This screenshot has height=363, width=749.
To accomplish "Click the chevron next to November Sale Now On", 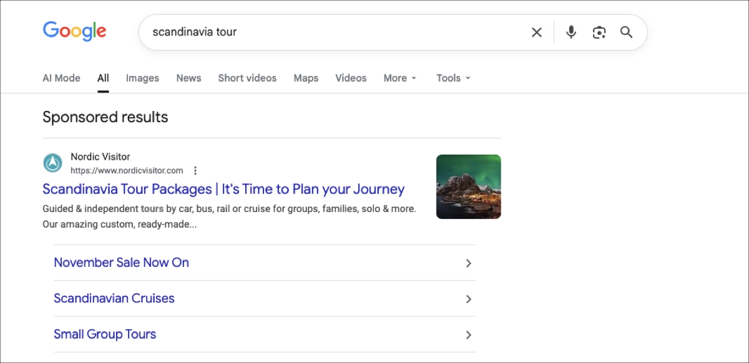I will [468, 263].
